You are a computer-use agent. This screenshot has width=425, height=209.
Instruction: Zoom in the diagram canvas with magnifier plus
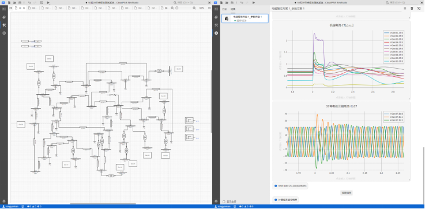194,8
